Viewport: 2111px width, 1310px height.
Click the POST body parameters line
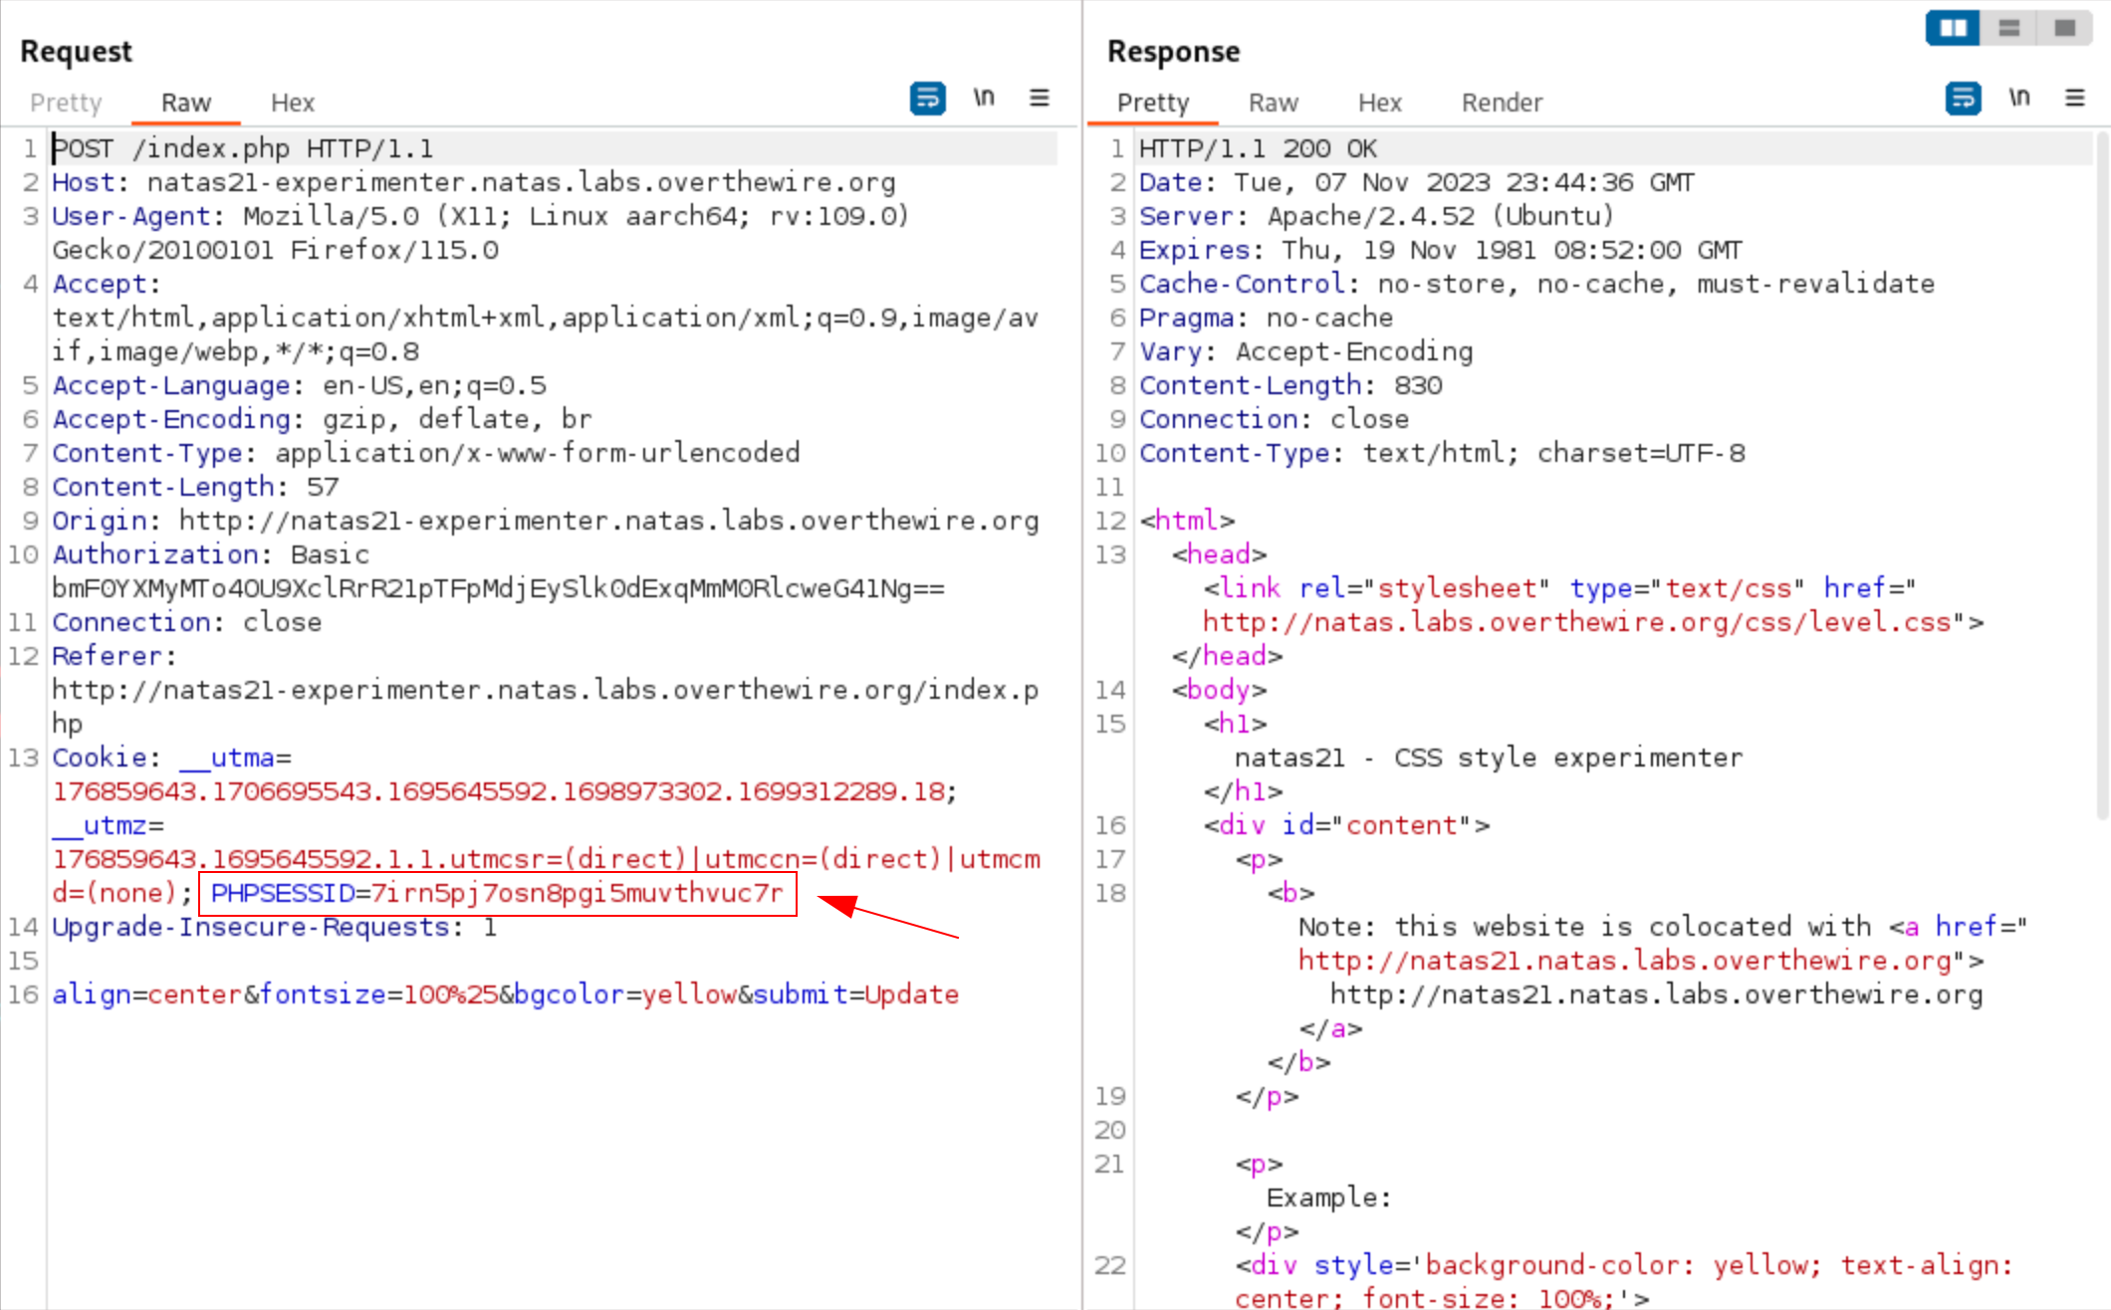click(505, 994)
